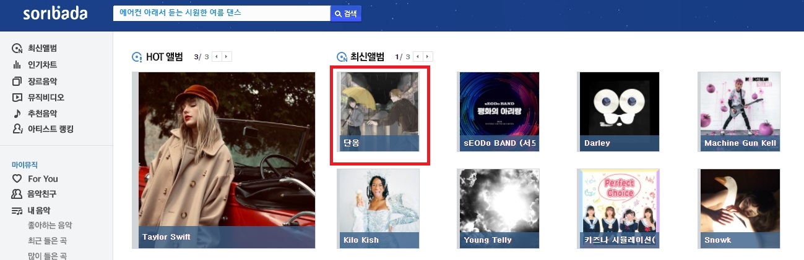Open the Machine Gun Kelly album thumbnail
Image resolution: width=804 pixels, height=260 pixels.
pos(740,112)
